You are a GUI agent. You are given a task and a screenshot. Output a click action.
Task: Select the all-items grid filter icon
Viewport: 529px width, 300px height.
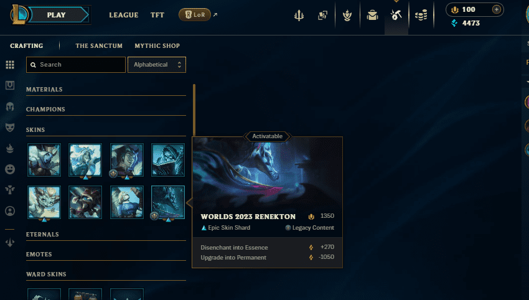pos(10,65)
